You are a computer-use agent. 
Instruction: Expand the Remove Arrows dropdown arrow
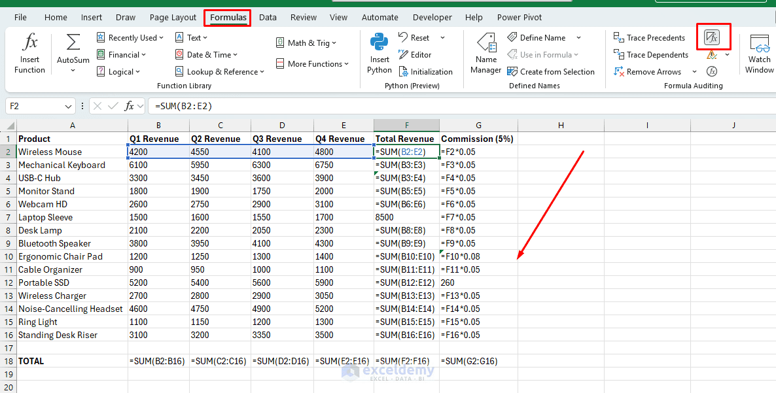coord(694,72)
